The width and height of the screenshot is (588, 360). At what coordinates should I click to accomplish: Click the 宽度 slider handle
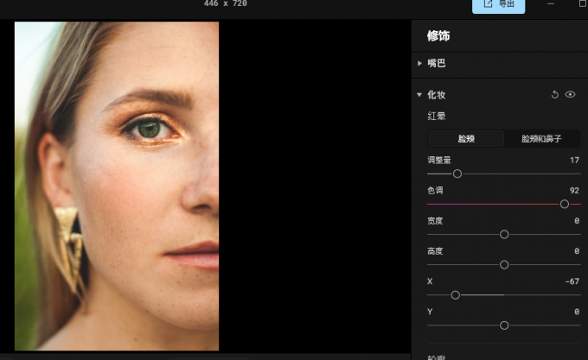(504, 234)
